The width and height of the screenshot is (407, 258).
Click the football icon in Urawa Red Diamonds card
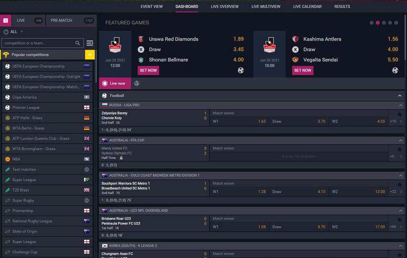(x=241, y=70)
